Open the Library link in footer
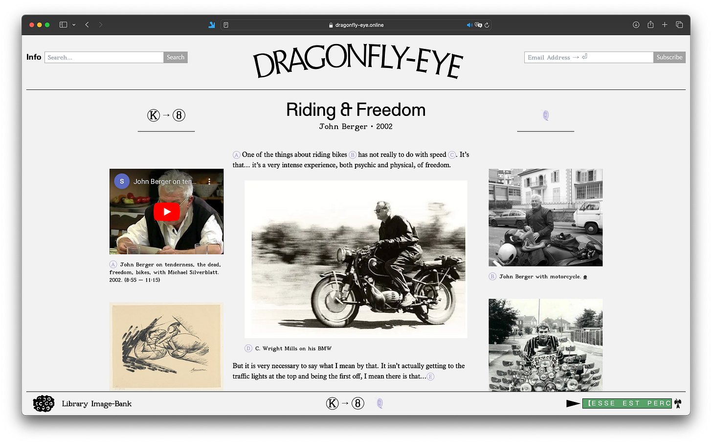 pyautogui.click(x=75, y=404)
